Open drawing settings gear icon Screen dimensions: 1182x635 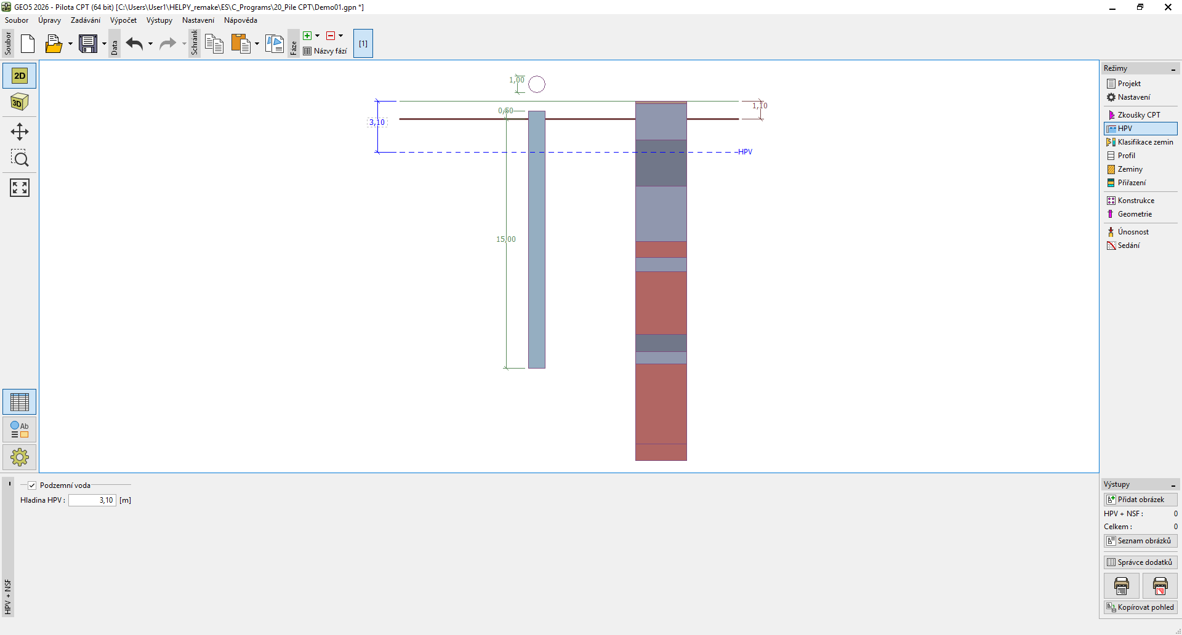pos(20,457)
